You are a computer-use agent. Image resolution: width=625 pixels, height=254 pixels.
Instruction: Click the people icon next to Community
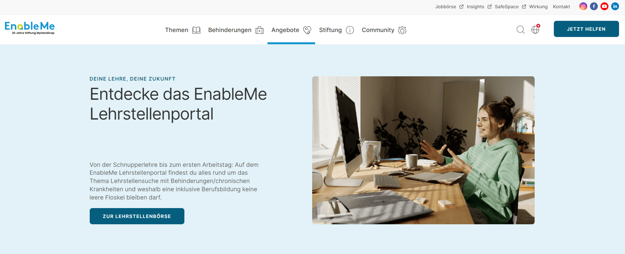pyautogui.click(x=402, y=30)
